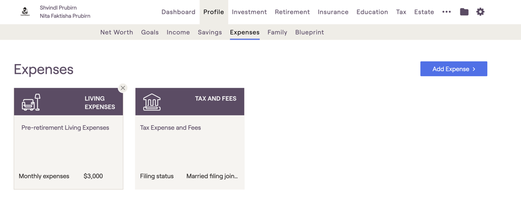
Task: Open the folder documents icon
Action: [464, 12]
